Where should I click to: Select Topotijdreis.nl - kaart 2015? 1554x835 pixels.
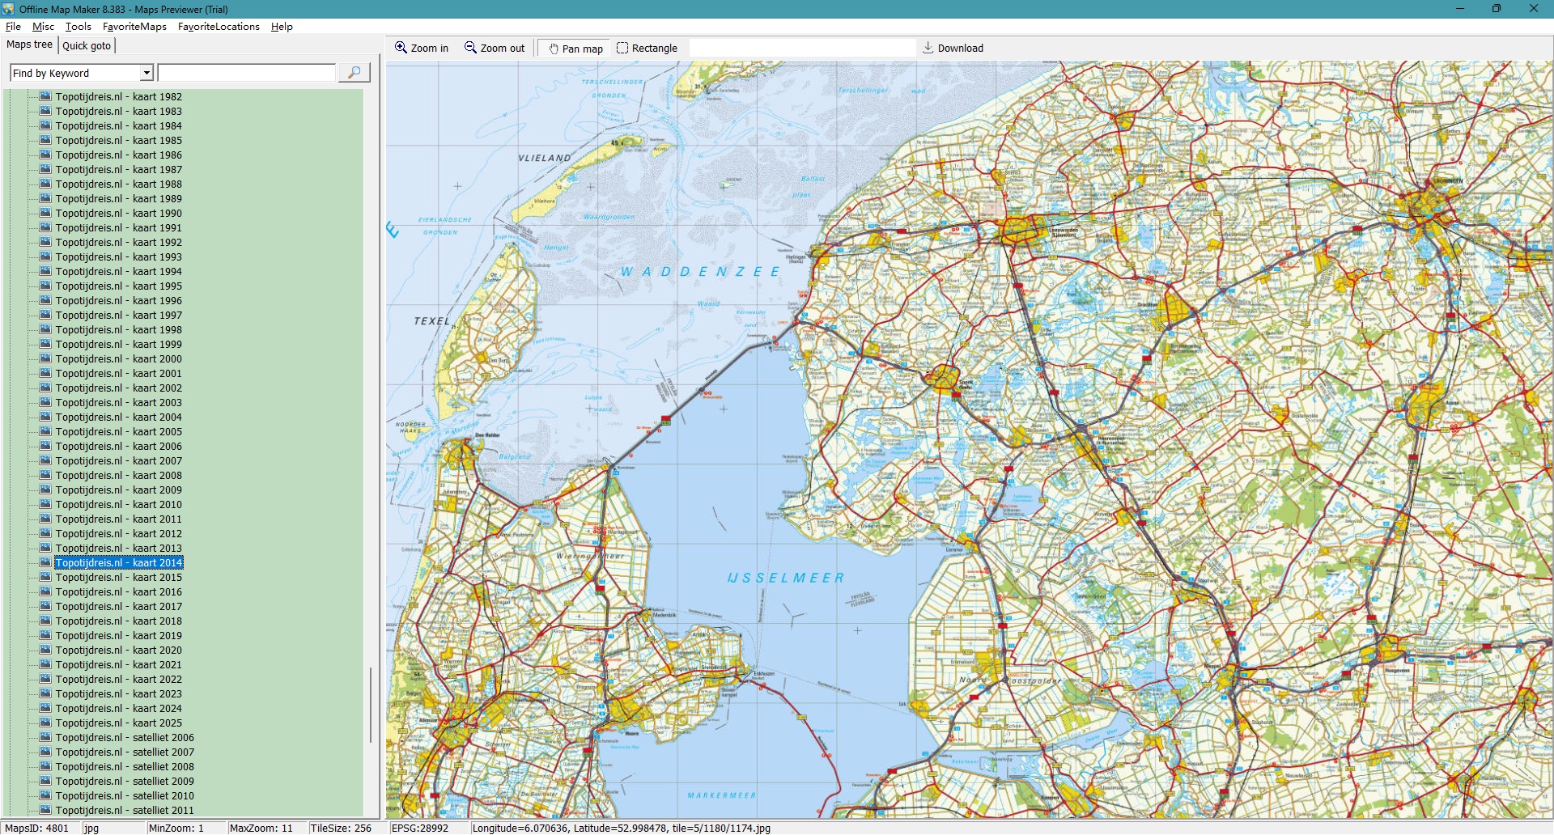[x=118, y=578]
